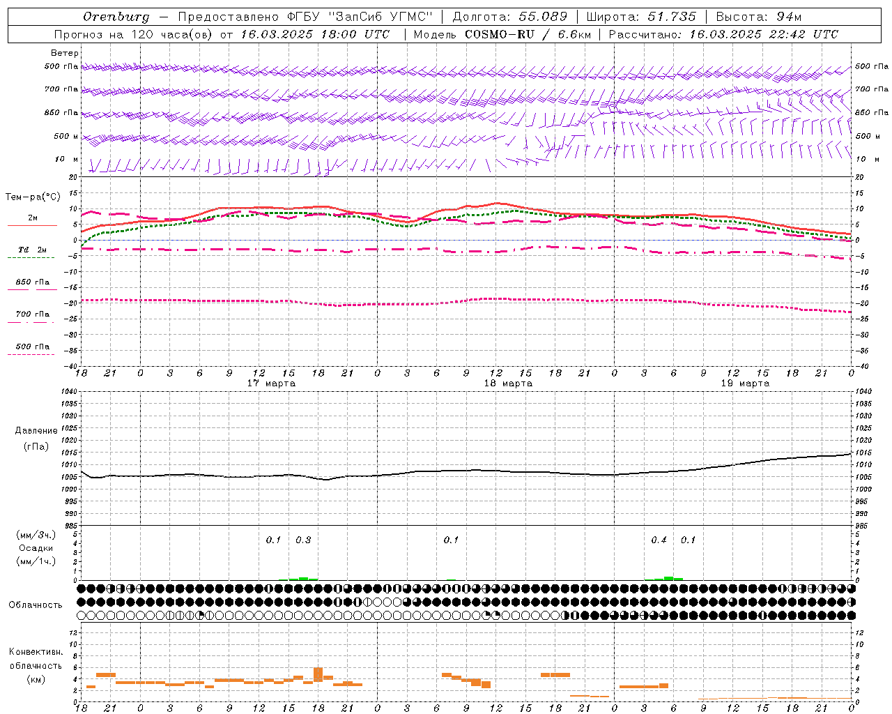The height and width of the screenshot is (714, 892).
Task: Click the Широта: 51.735 latitude value
Action: coord(641,17)
